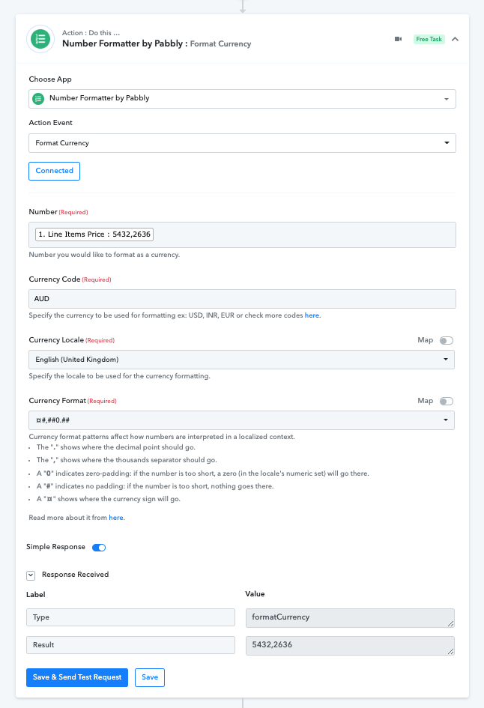This screenshot has width=484, height=708.
Task: Disable the Simple Response toggle
Action: pyautogui.click(x=99, y=547)
